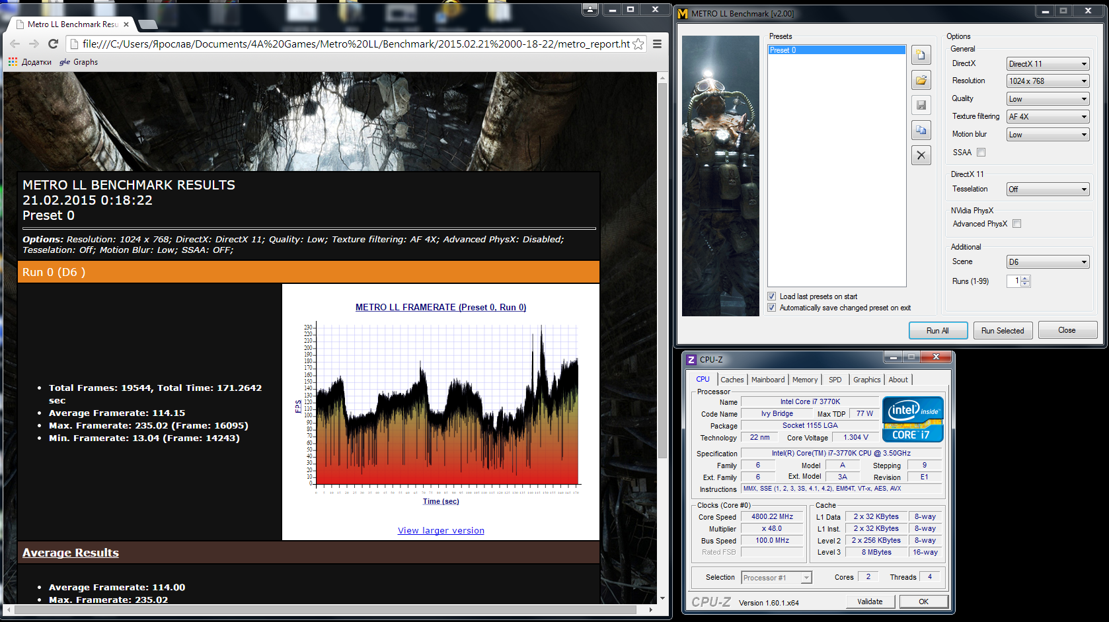Open the Graphs bookmark
This screenshot has height=622, width=1109.
point(79,62)
